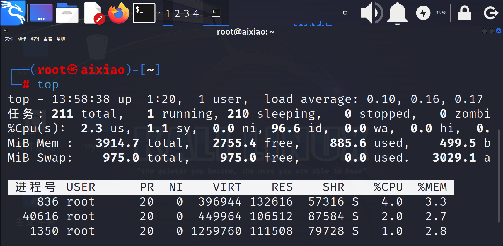Click the 96.6 idle CPU value

286,129
